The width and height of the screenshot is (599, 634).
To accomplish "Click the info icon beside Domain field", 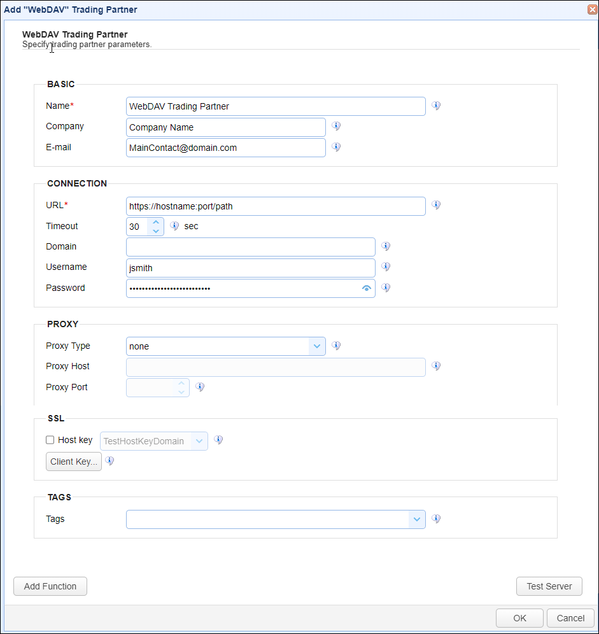I will coord(386,246).
